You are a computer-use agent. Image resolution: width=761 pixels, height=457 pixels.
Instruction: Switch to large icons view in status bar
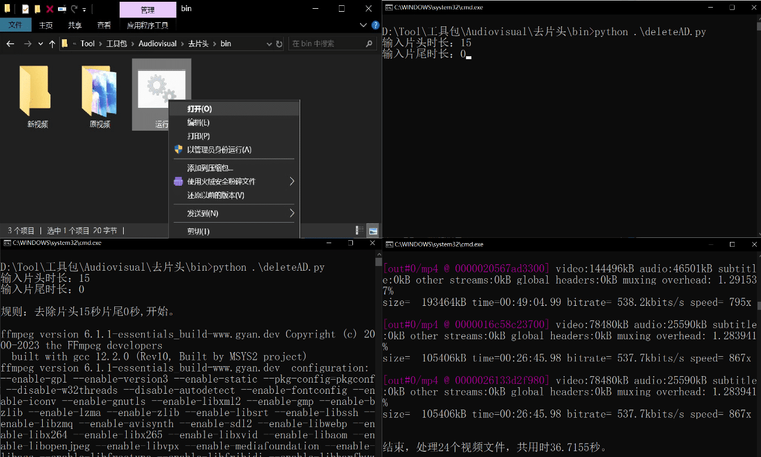coord(373,230)
